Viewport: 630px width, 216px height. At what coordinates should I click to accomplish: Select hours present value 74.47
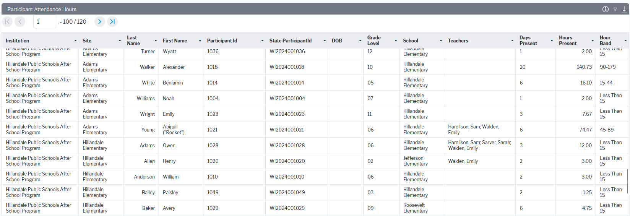point(575,130)
